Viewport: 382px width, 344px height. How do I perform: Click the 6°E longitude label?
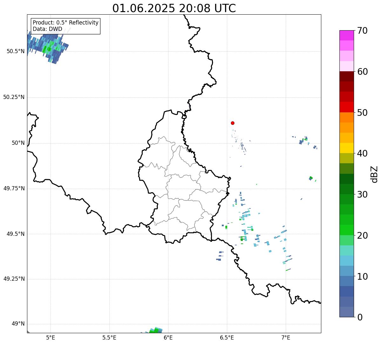(168, 338)
